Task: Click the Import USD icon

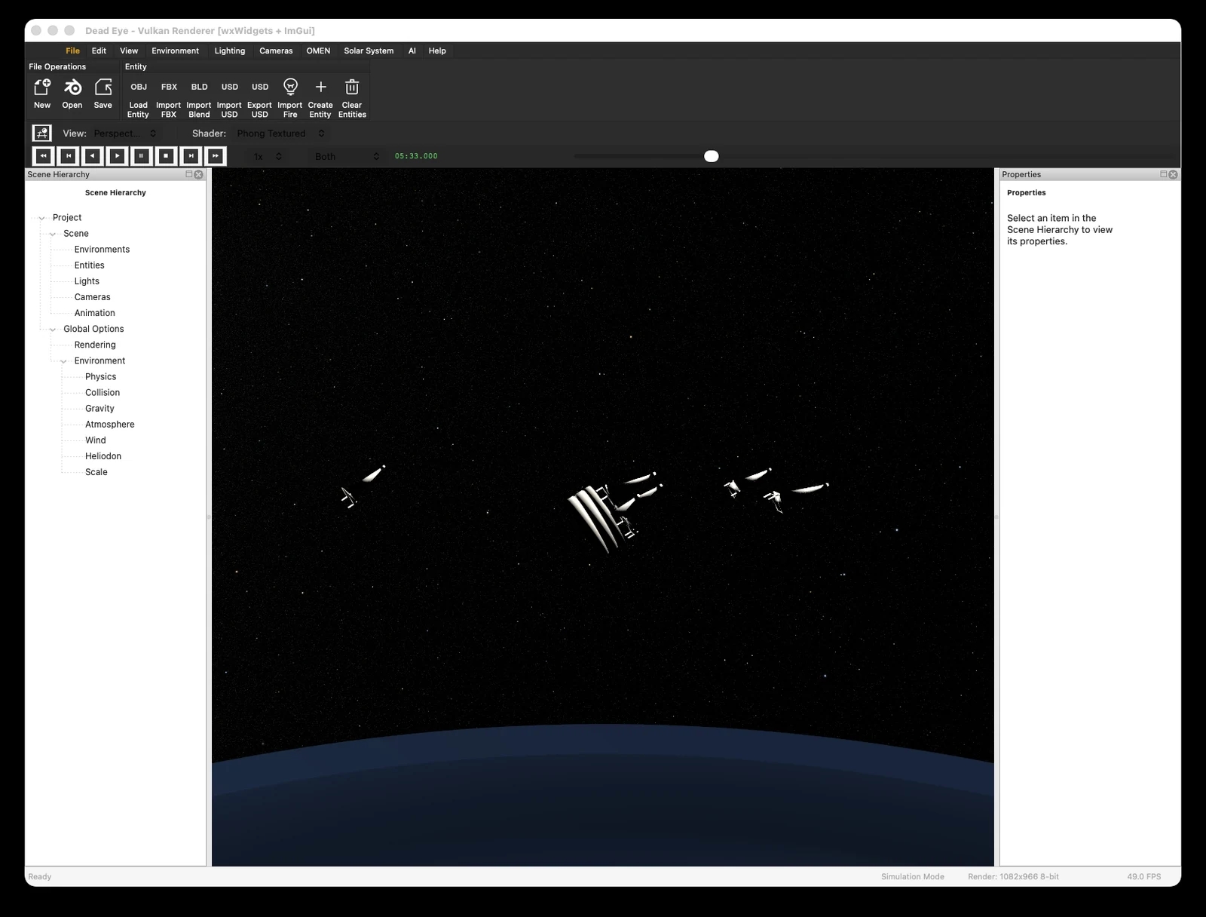Action: (x=230, y=87)
